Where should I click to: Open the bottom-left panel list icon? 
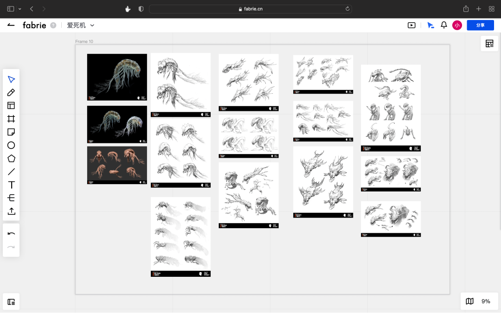(x=11, y=302)
